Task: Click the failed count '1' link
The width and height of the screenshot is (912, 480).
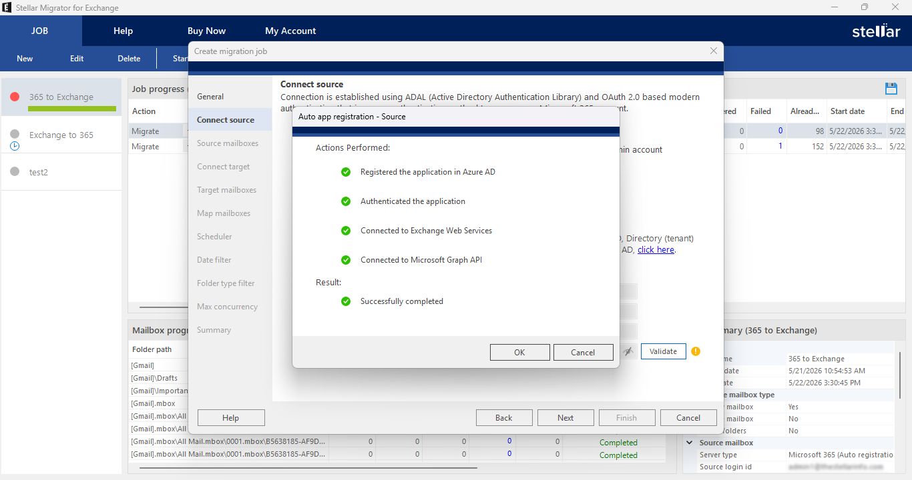Action: (780, 147)
